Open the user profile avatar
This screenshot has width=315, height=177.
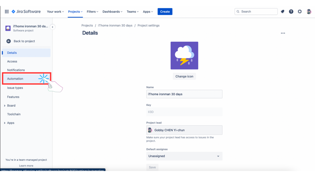point(309,12)
